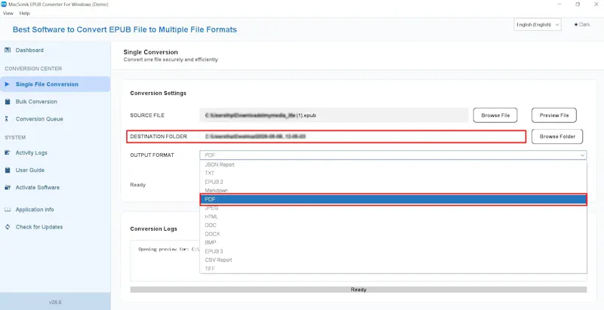Screen dimensions: 604x310
Task: Open the English (English) language dropdown
Action: click(x=538, y=25)
